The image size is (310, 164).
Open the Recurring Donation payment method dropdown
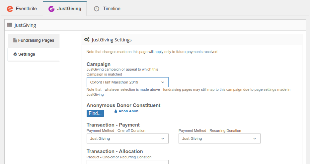(219, 138)
